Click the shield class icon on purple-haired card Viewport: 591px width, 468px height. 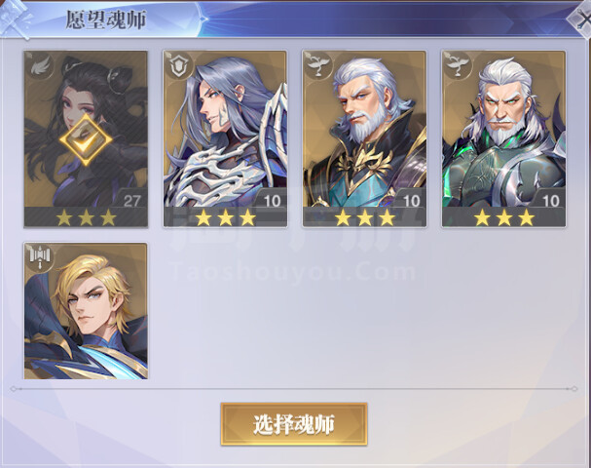coord(177,66)
